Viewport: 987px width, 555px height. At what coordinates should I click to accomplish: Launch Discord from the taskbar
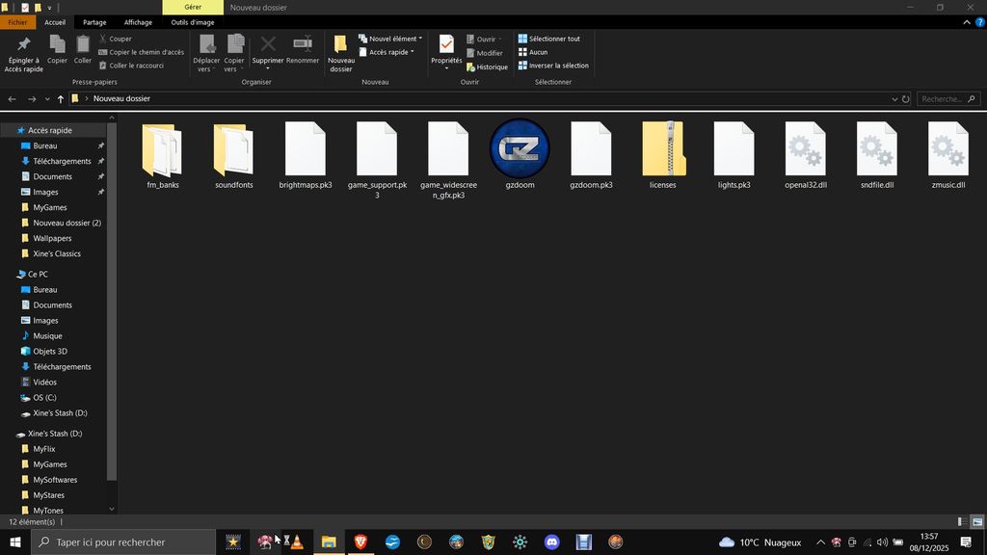(551, 542)
